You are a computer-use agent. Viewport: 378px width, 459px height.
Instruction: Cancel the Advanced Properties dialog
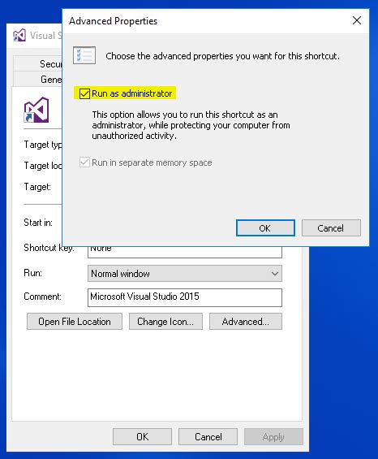point(331,228)
